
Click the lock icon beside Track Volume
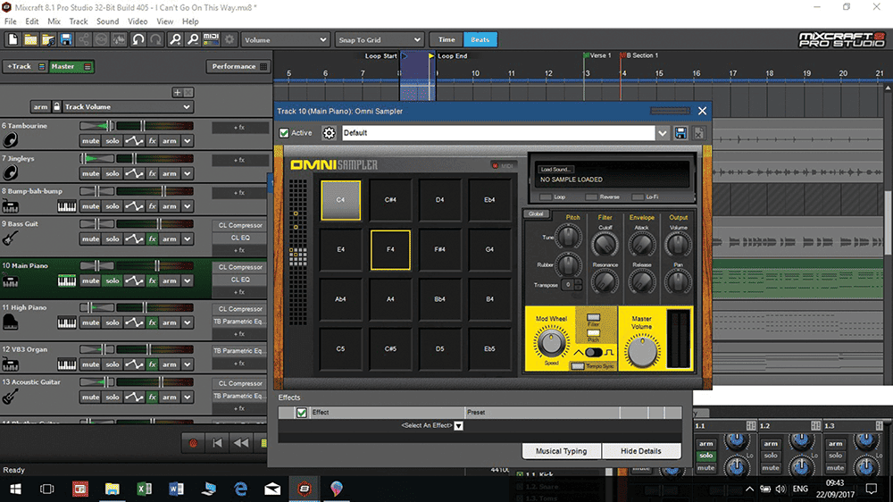[56, 106]
